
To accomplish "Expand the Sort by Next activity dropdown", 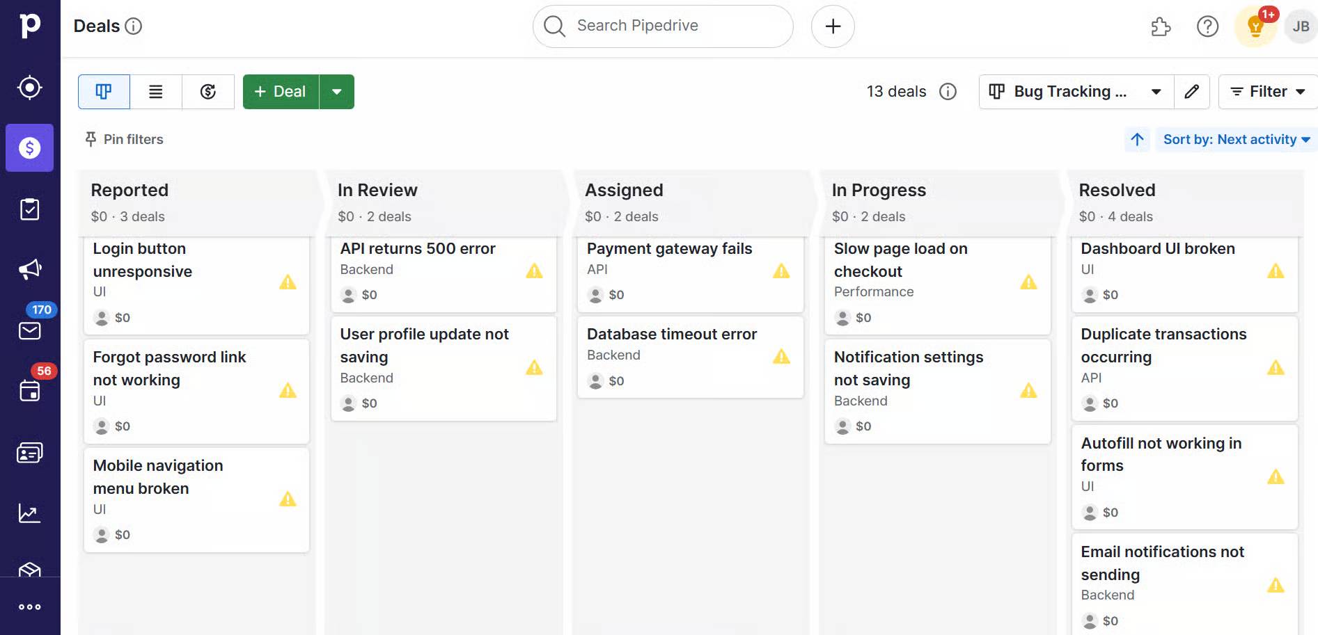I will 1236,139.
